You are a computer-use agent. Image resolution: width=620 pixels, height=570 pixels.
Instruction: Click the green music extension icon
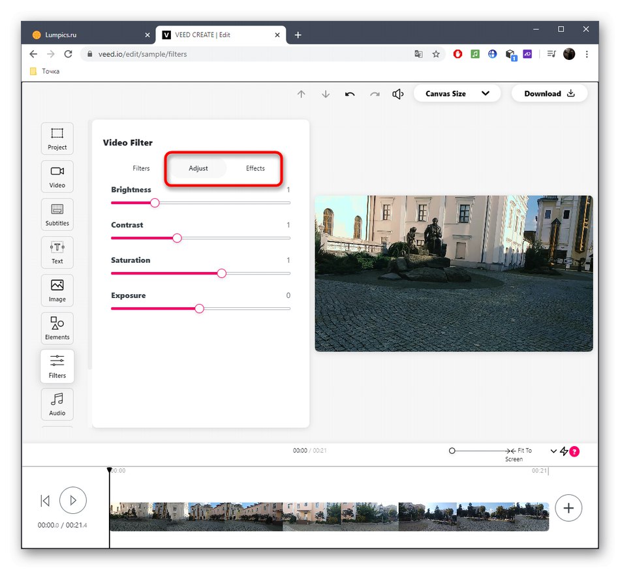click(x=475, y=54)
